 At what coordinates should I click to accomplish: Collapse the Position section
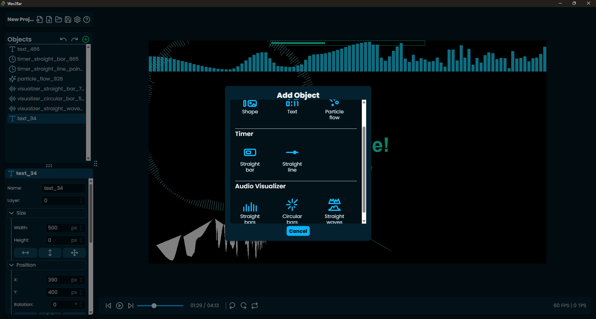[x=12, y=265]
